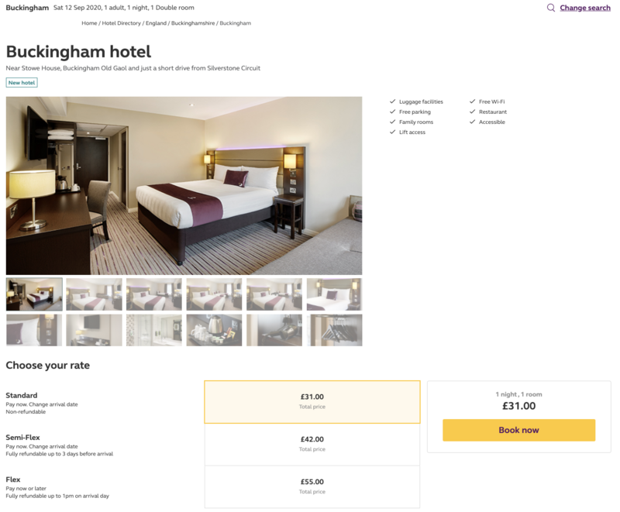View the kettle and tea tray thumbnail

pos(214,330)
